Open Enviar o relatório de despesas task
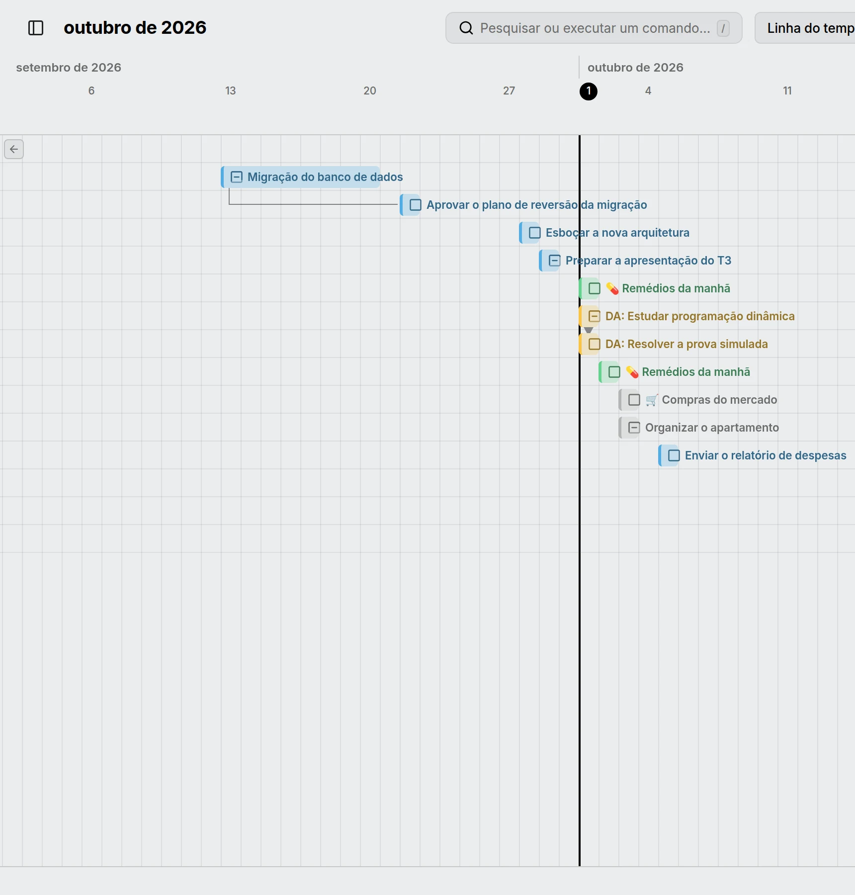 [x=766, y=455]
